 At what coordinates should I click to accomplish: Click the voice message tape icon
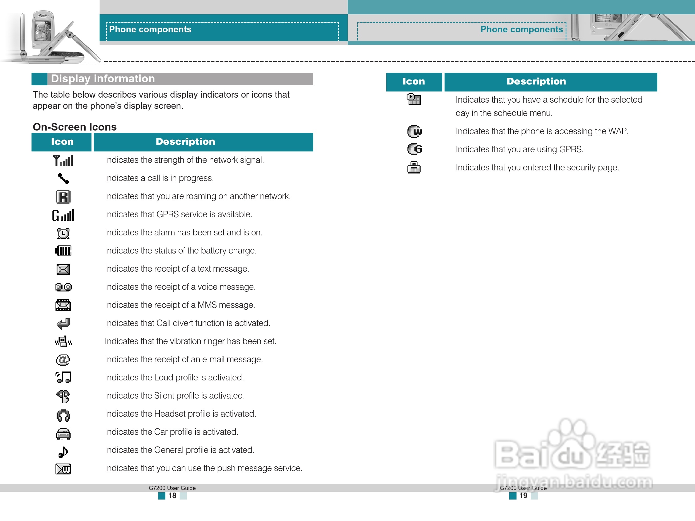click(63, 287)
